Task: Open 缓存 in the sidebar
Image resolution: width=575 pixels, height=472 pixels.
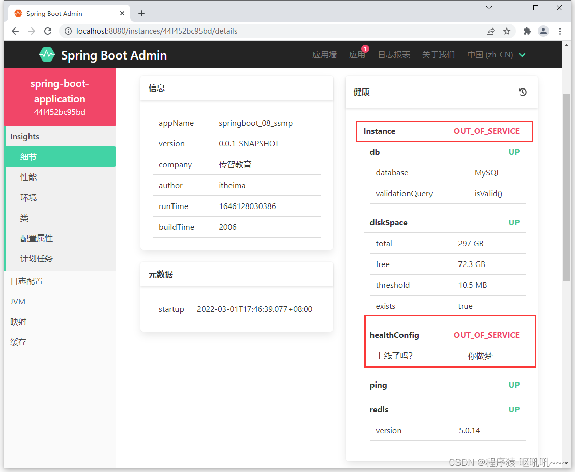Action: (60, 342)
